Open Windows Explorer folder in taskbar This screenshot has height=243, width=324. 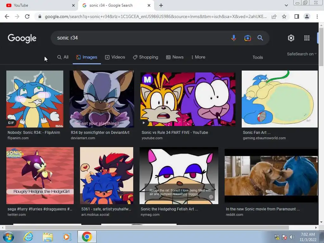point(48,237)
